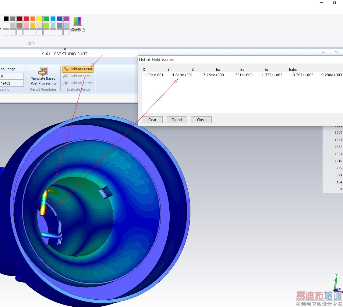Select the Field on Face tool
This screenshot has width=343, height=307.
tap(77, 76)
